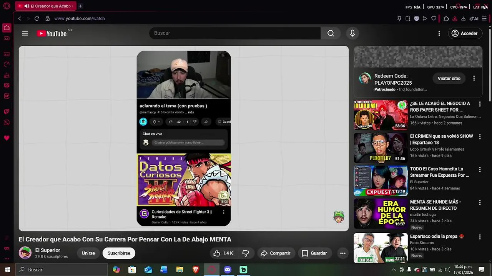Go back with the browser back arrow
Viewport: 492px width, 276px height.
pyautogui.click(x=20, y=18)
